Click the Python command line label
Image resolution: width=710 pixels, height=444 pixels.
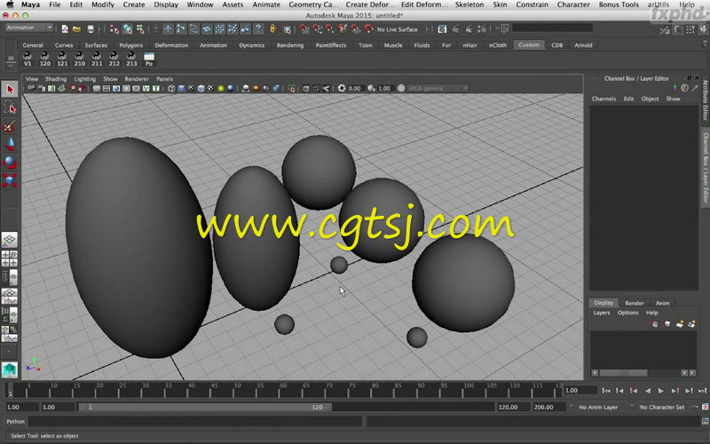[15, 422]
